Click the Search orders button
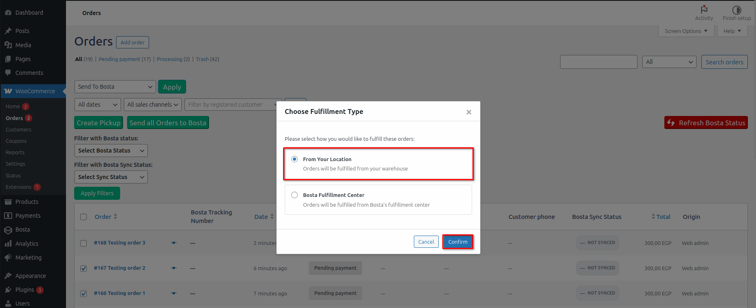Screen dimensions: 756x308 (724, 62)
